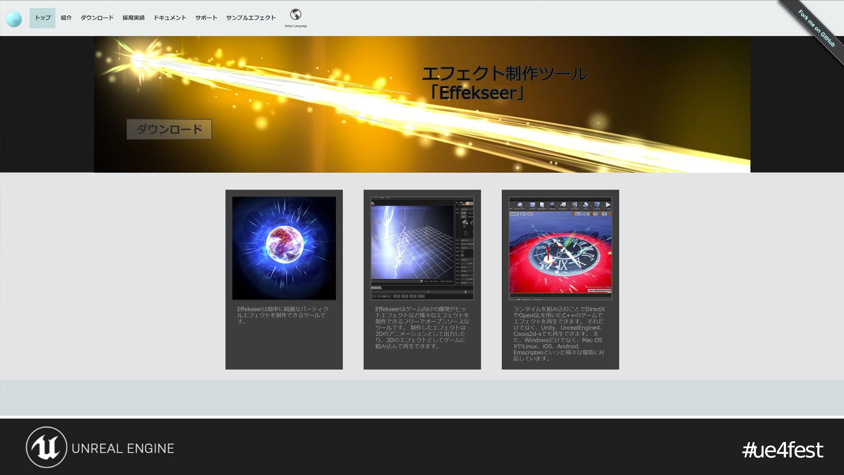
Task: Open the 紹介 menu item
Action: pos(66,18)
